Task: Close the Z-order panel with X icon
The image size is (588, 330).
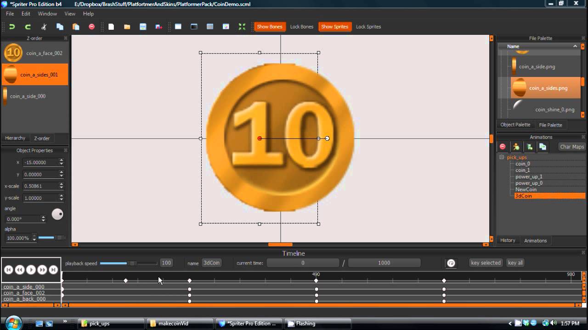Action: point(65,38)
